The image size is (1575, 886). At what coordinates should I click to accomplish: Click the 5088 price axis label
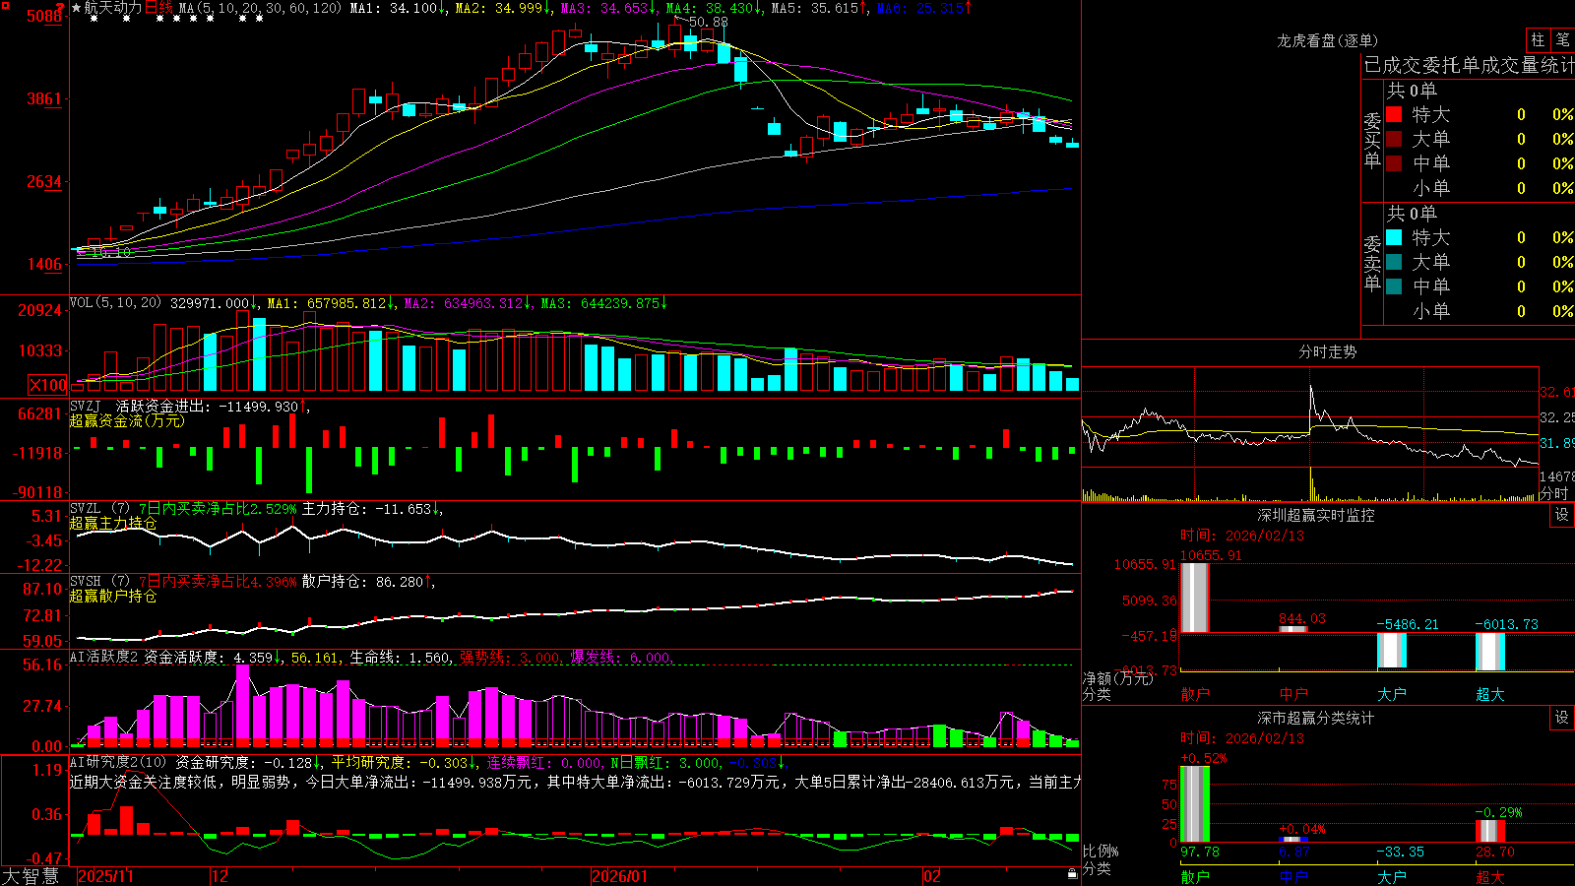pyautogui.click(x=44, y=17)
